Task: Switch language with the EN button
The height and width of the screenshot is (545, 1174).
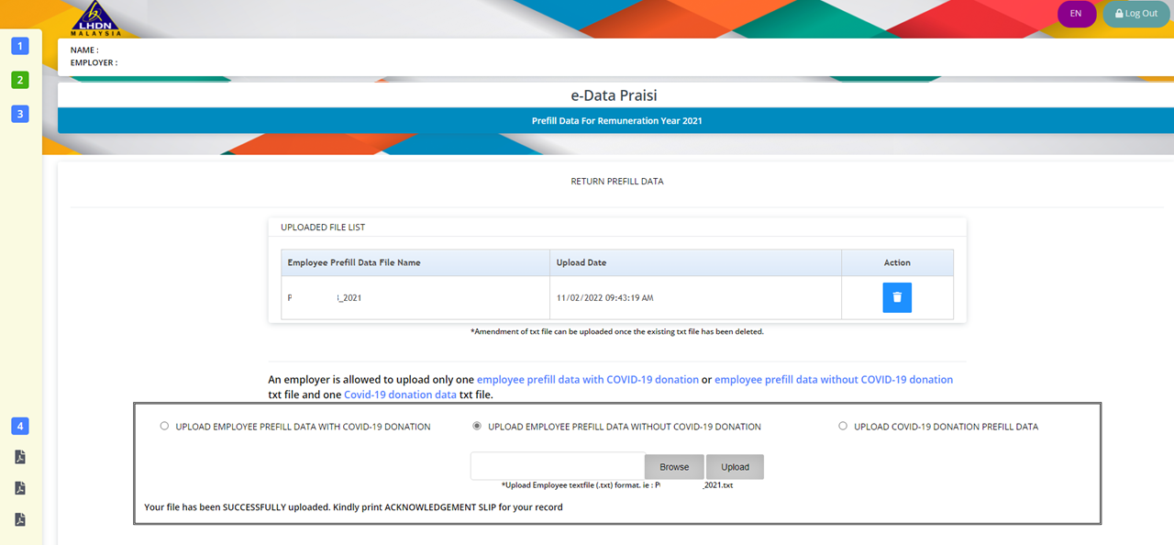Action: coord(1076,14)
